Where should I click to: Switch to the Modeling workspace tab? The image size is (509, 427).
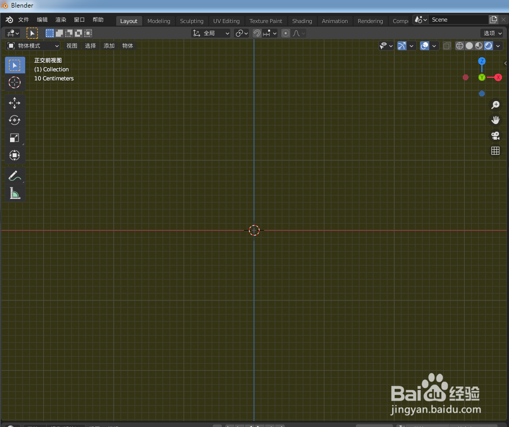[x=159, y=21]
